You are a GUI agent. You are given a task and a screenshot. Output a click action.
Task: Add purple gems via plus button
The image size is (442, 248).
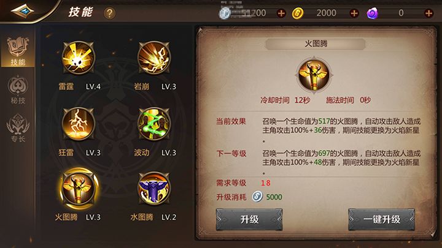[x=428, y=13]
